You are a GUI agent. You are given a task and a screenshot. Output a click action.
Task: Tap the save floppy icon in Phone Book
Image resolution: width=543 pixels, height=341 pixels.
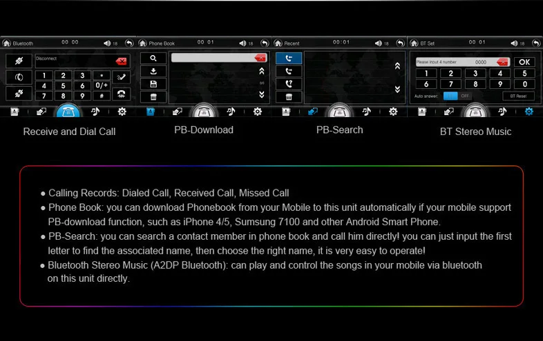point(153,84)
